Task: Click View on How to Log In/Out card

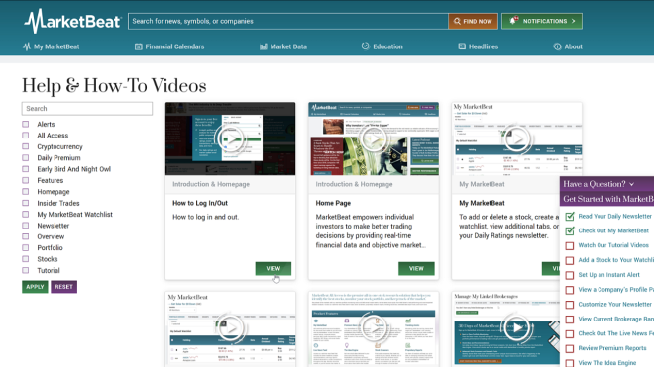Action: 273,269
